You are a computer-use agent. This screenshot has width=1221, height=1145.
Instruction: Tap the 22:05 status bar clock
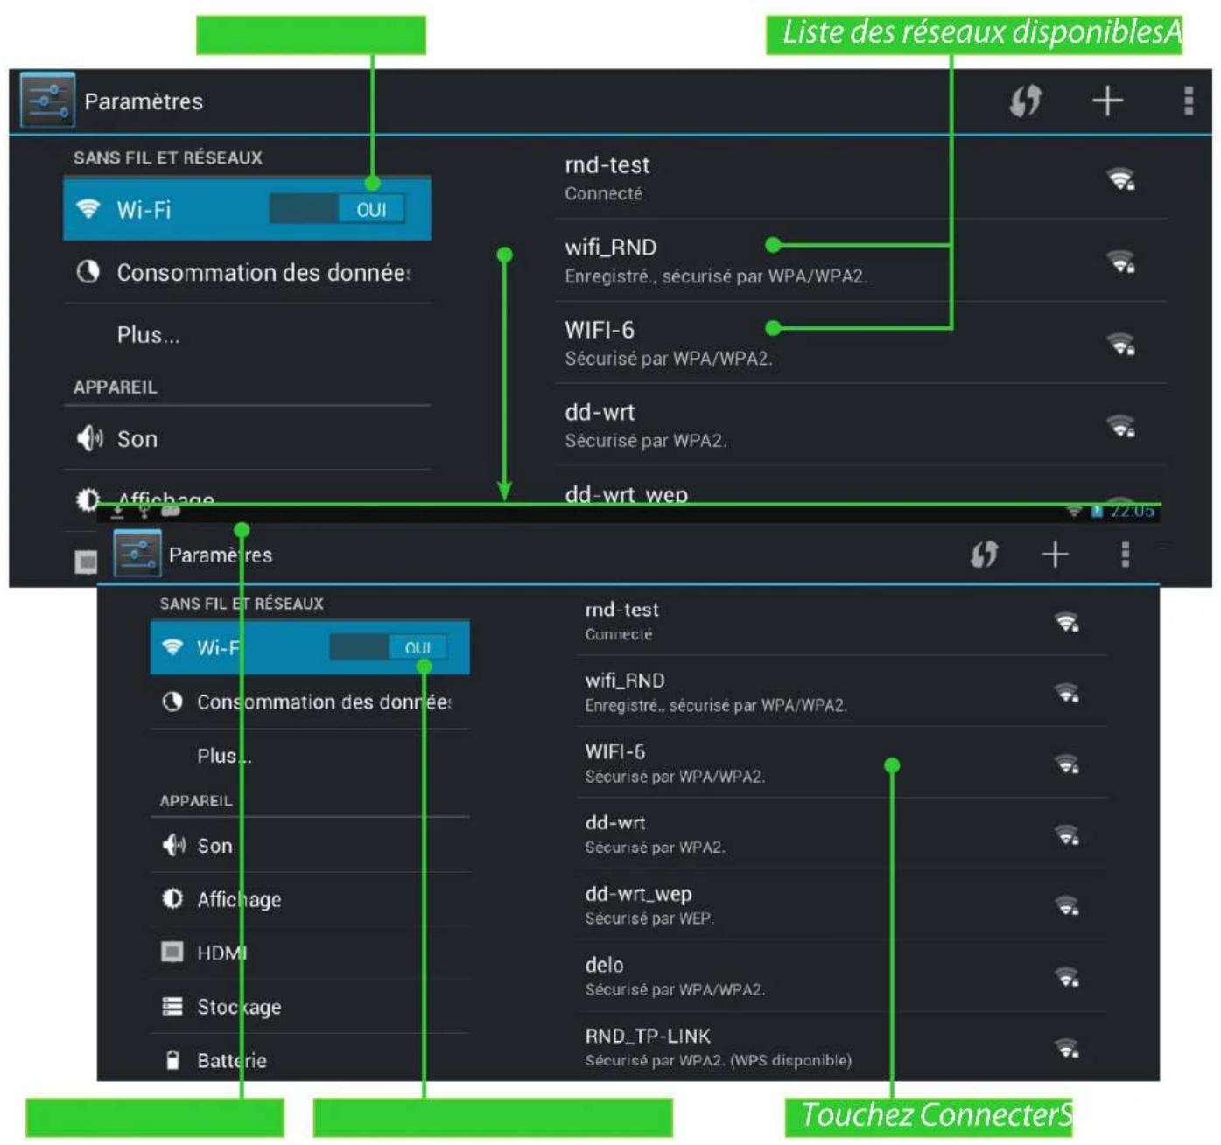(1132, 512)
